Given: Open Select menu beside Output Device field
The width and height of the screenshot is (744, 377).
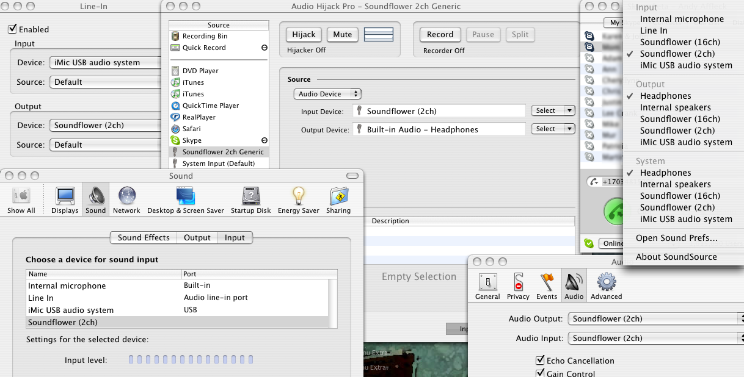Looking at the screenshot, I should pyautogui.click(x=553, y=129).
